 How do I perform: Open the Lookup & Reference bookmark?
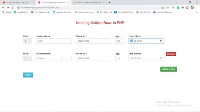pyautogui.click(x=163, y=12)
